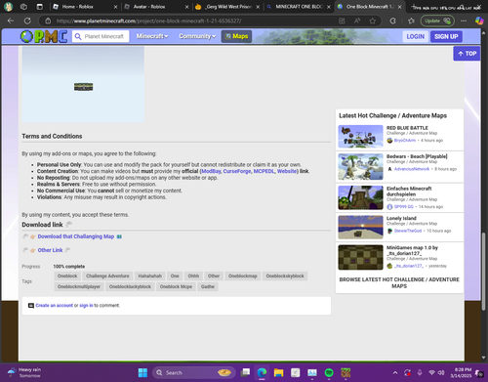
Task: Switch to the Avatar - Roblox tab
Action: coord(156,7)
